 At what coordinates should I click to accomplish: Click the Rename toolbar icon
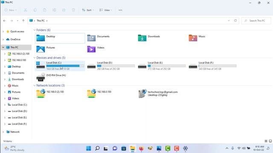54,10
